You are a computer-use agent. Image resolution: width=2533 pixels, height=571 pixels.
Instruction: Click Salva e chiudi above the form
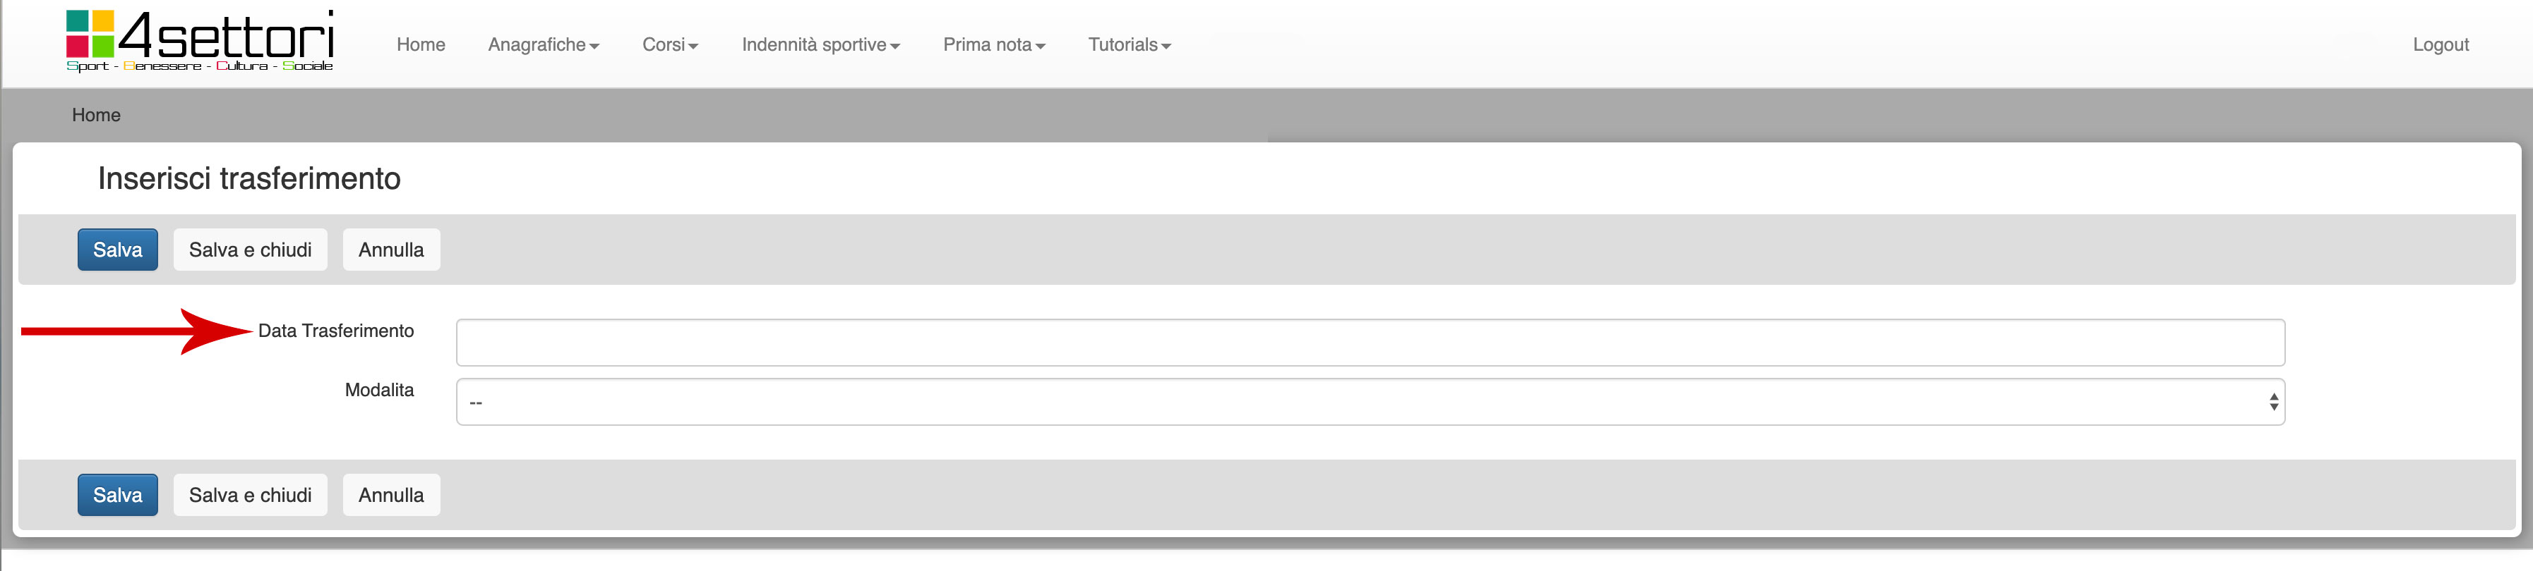click(x=250, y=250)
